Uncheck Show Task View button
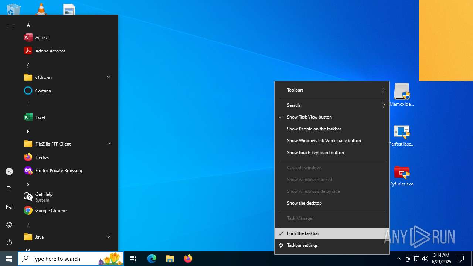473x266 pixels. [332, 117]
